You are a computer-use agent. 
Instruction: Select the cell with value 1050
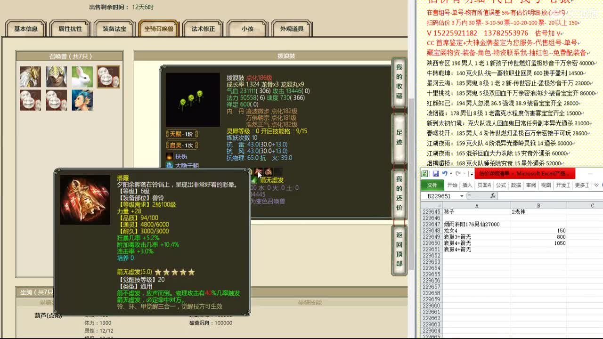[538, 243]
